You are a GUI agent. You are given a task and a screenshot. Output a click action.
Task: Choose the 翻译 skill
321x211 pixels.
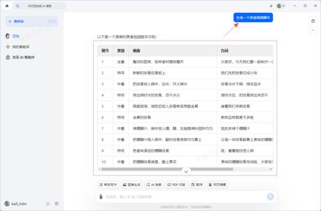(197, 185)
